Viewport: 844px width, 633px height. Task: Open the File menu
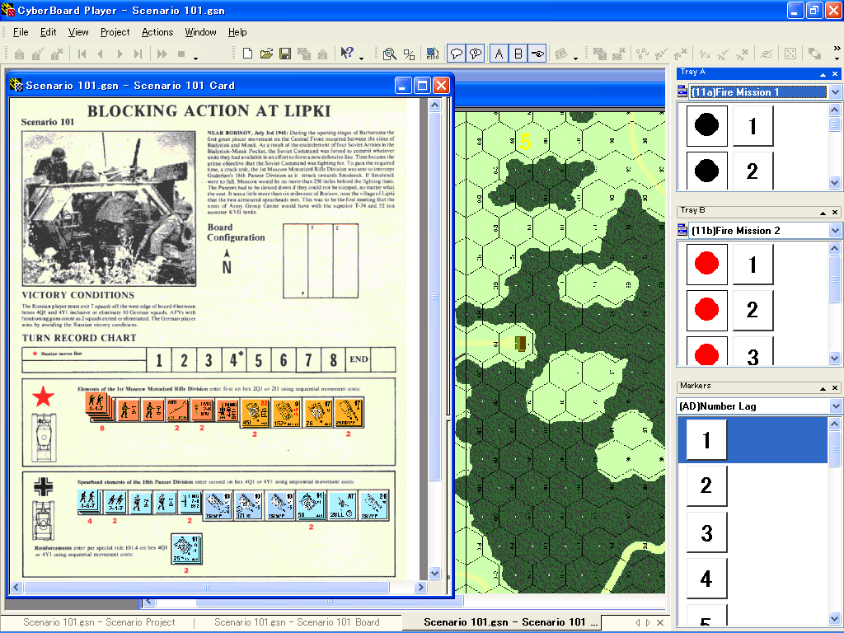(x=21, y=32)
